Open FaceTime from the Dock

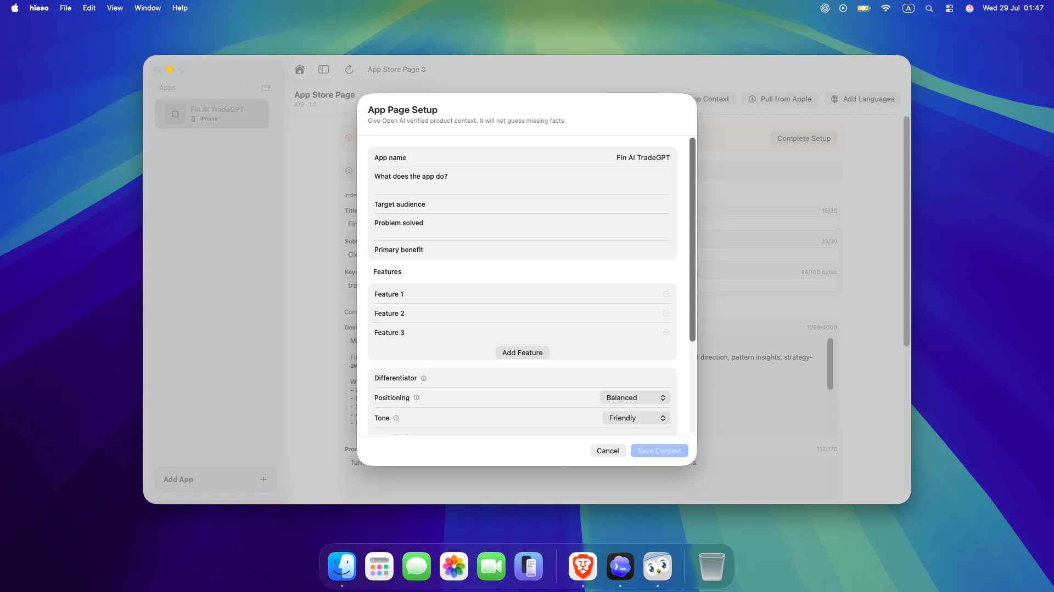(491, 566)
